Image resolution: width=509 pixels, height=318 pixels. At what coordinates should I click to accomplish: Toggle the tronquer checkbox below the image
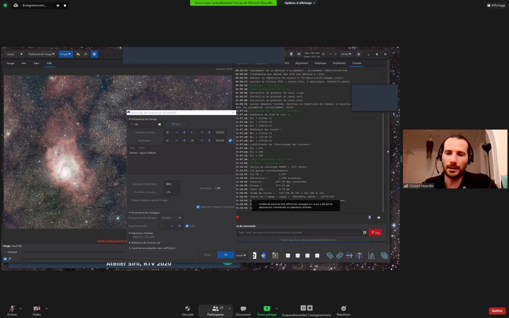[5, 252]
